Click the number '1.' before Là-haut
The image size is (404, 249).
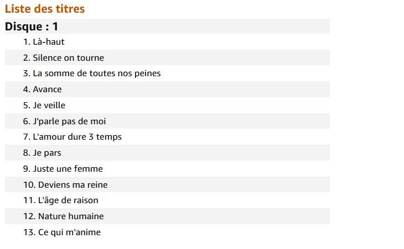pos(27,41)
